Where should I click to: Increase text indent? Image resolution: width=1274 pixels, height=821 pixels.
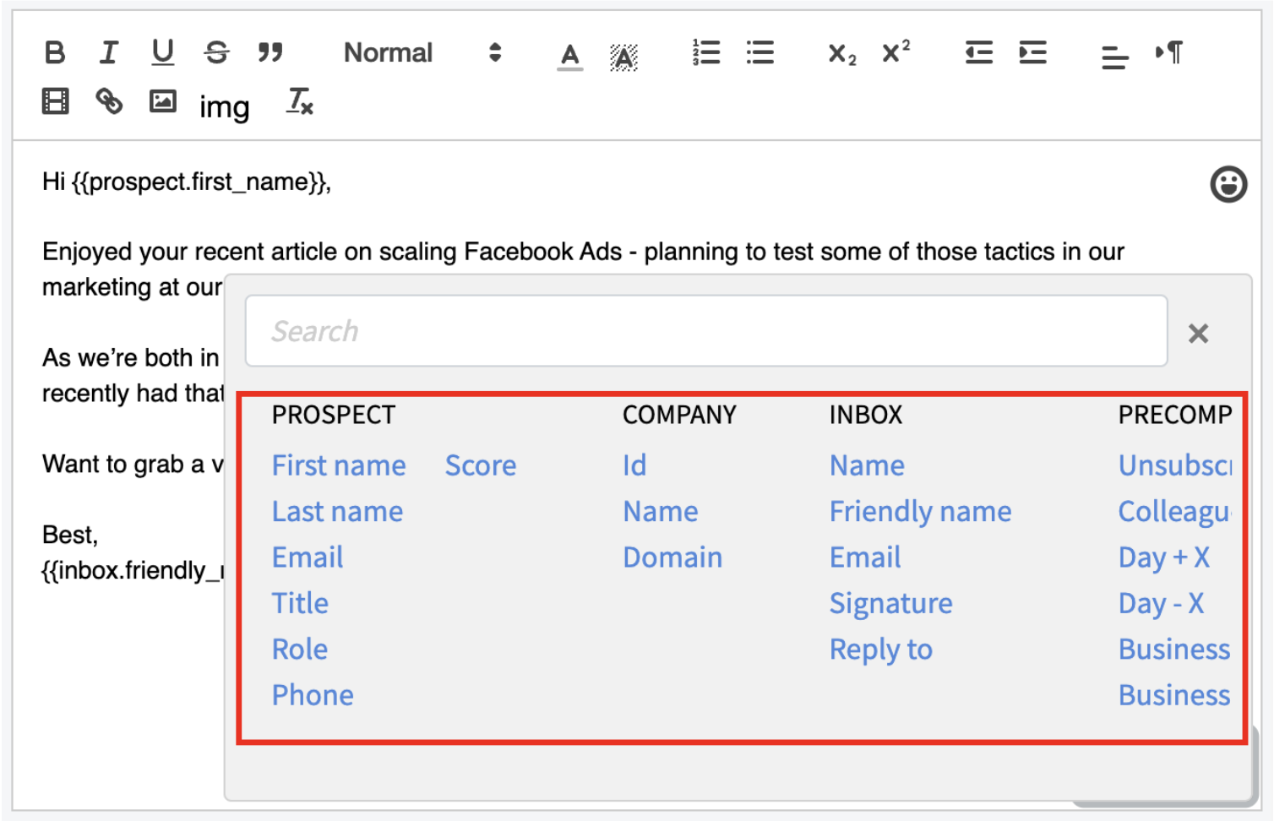(x=1032, y=52)
